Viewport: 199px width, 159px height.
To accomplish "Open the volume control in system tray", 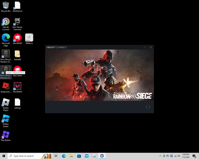I will [179, 156].
